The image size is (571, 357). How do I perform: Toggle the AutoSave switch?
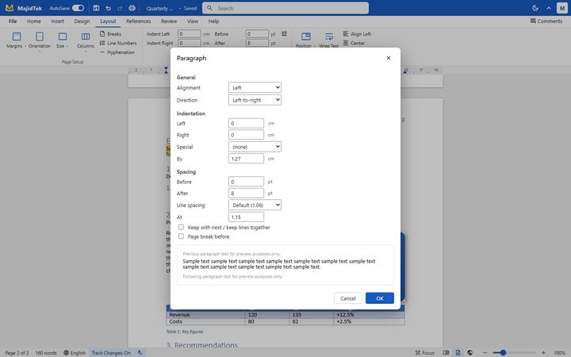point(78,8)
